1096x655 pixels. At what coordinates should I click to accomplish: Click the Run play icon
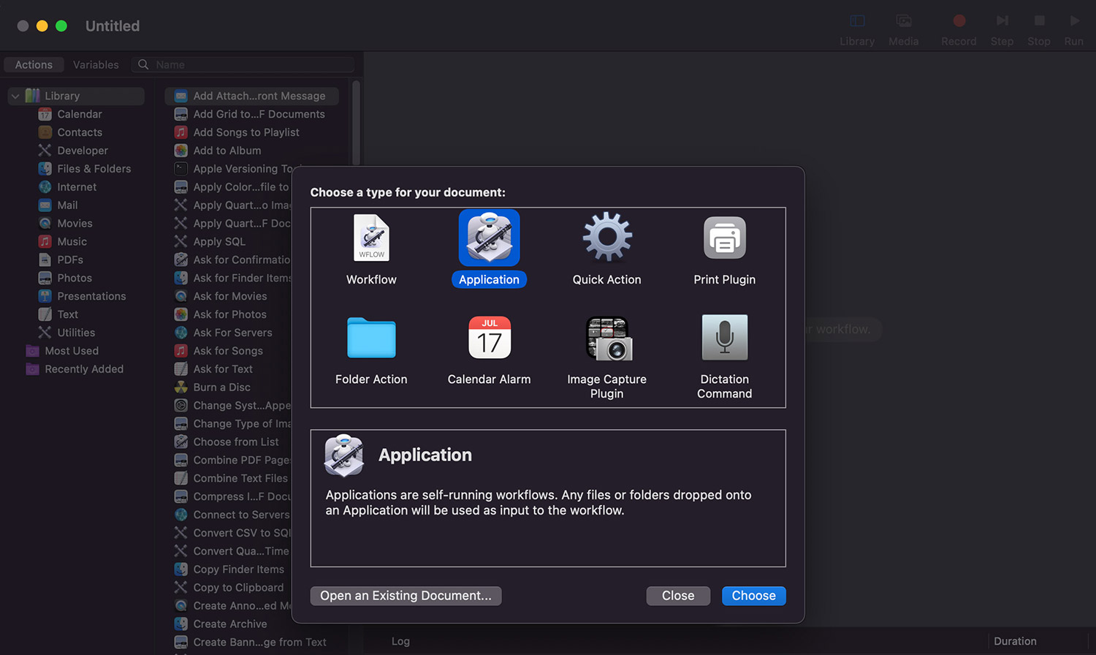(x=1074, y=20)
